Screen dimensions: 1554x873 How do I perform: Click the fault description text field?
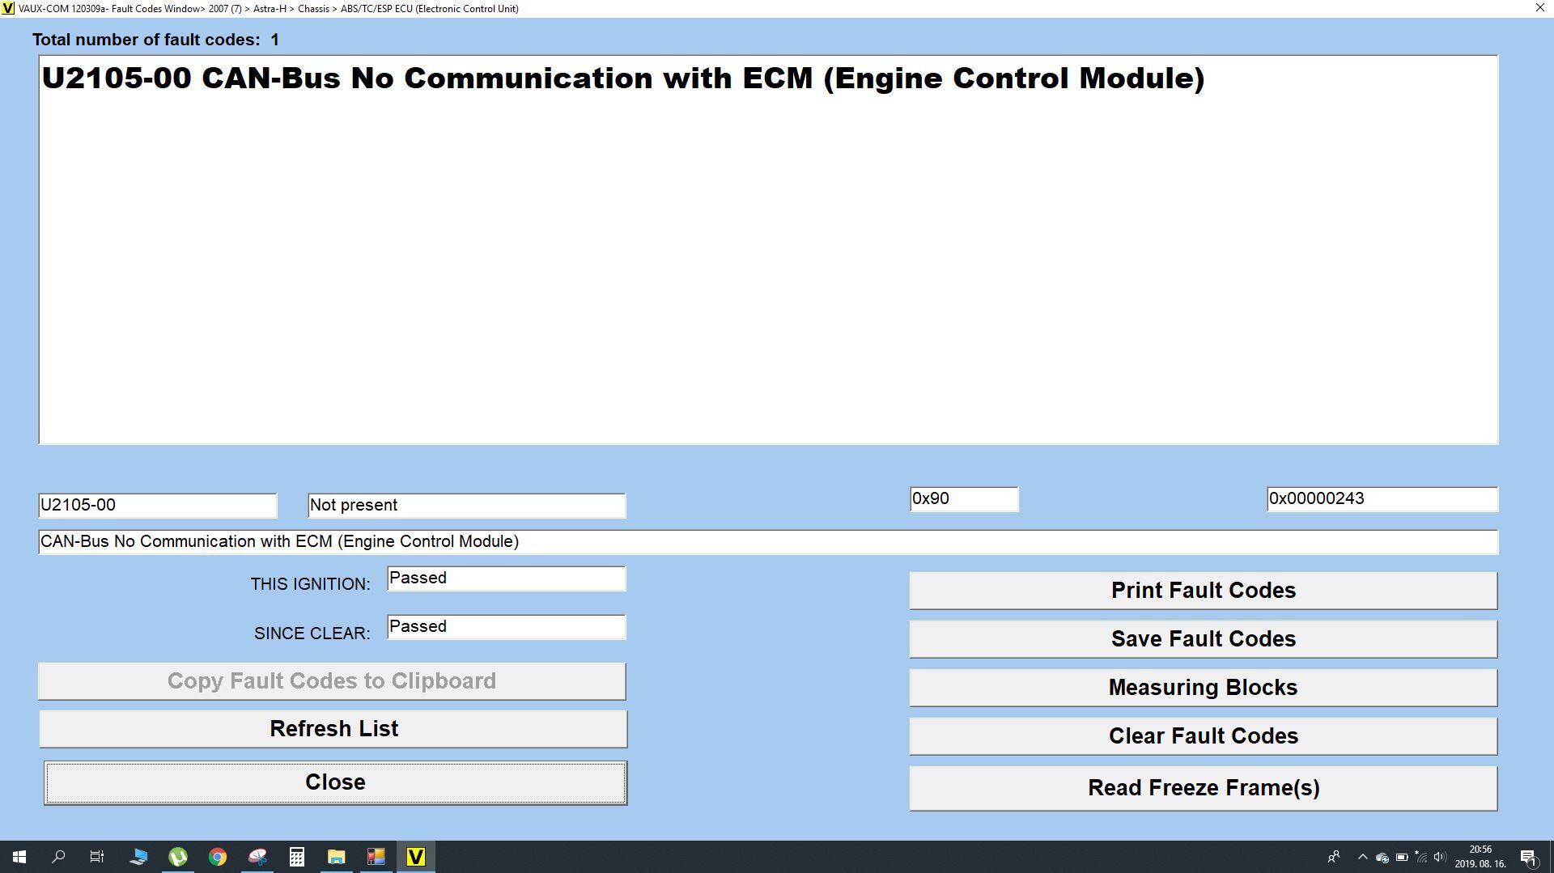768,542
